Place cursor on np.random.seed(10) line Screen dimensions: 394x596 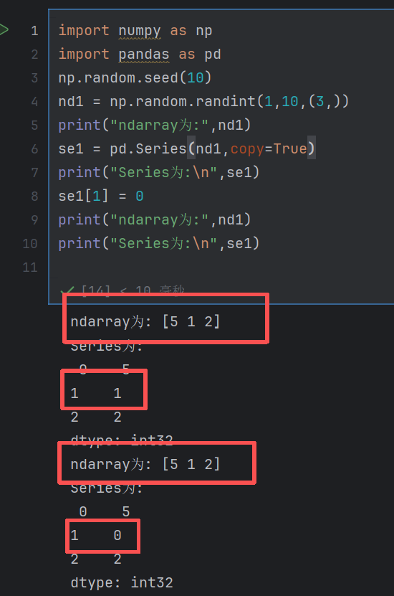tap(135, 78)
